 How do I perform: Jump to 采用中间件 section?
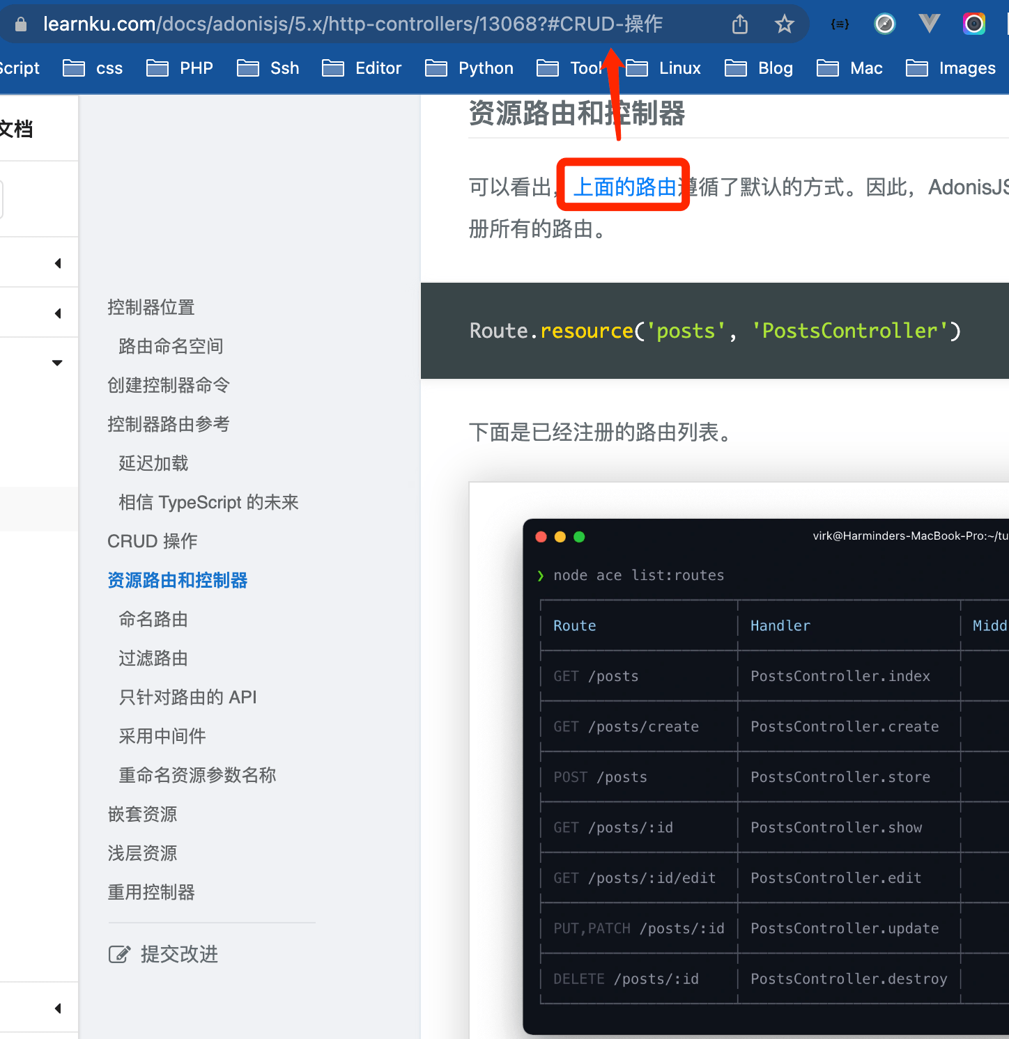point(162,736)
